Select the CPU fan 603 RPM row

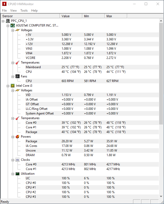[92, 81]
